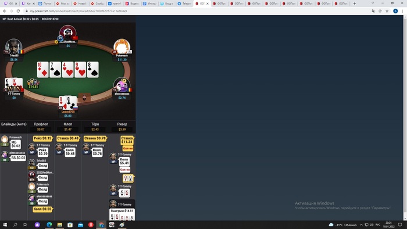Screen dimensions: 407x229
Task: Open the Chrome three-dot menu
Action: point(402,11)
